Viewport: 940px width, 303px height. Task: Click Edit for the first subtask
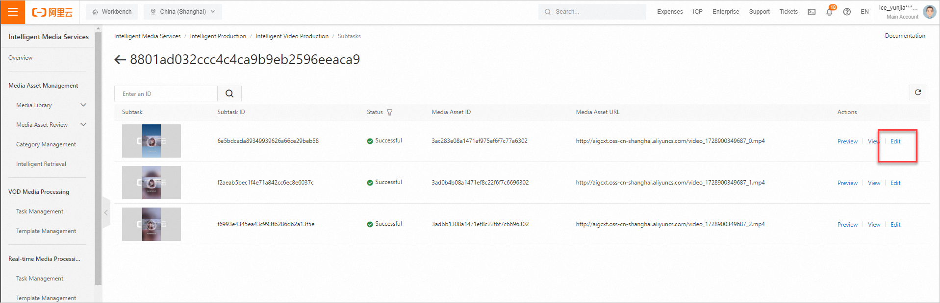(x=895, y=141)
